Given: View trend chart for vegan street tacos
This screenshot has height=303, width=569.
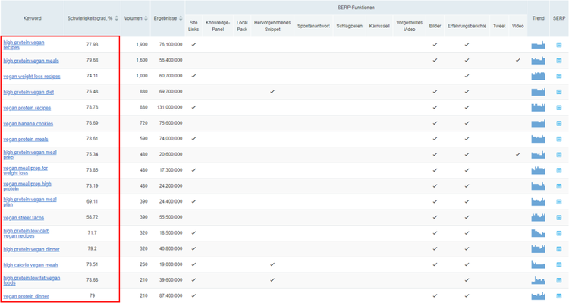Looking at the screenshot, I should coord(538,218).
